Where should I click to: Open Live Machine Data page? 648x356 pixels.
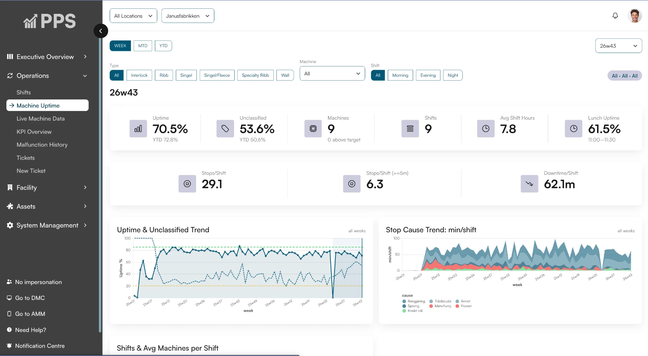click(40, 119)
